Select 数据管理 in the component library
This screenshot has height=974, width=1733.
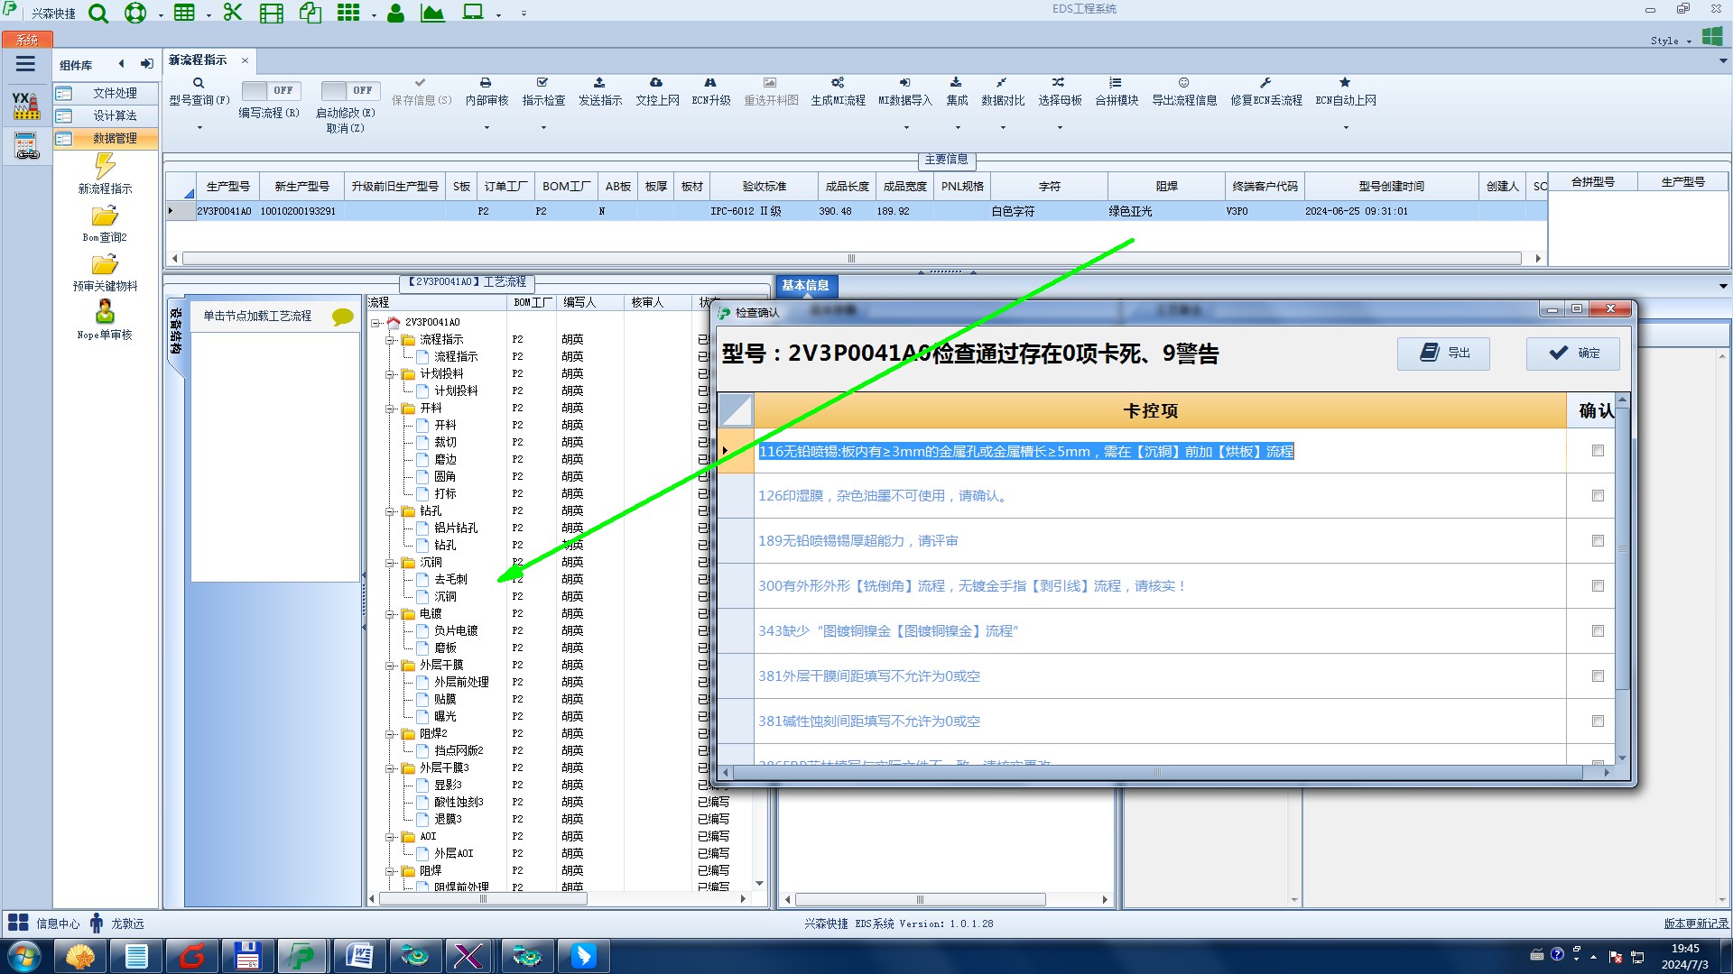point(115,138)
